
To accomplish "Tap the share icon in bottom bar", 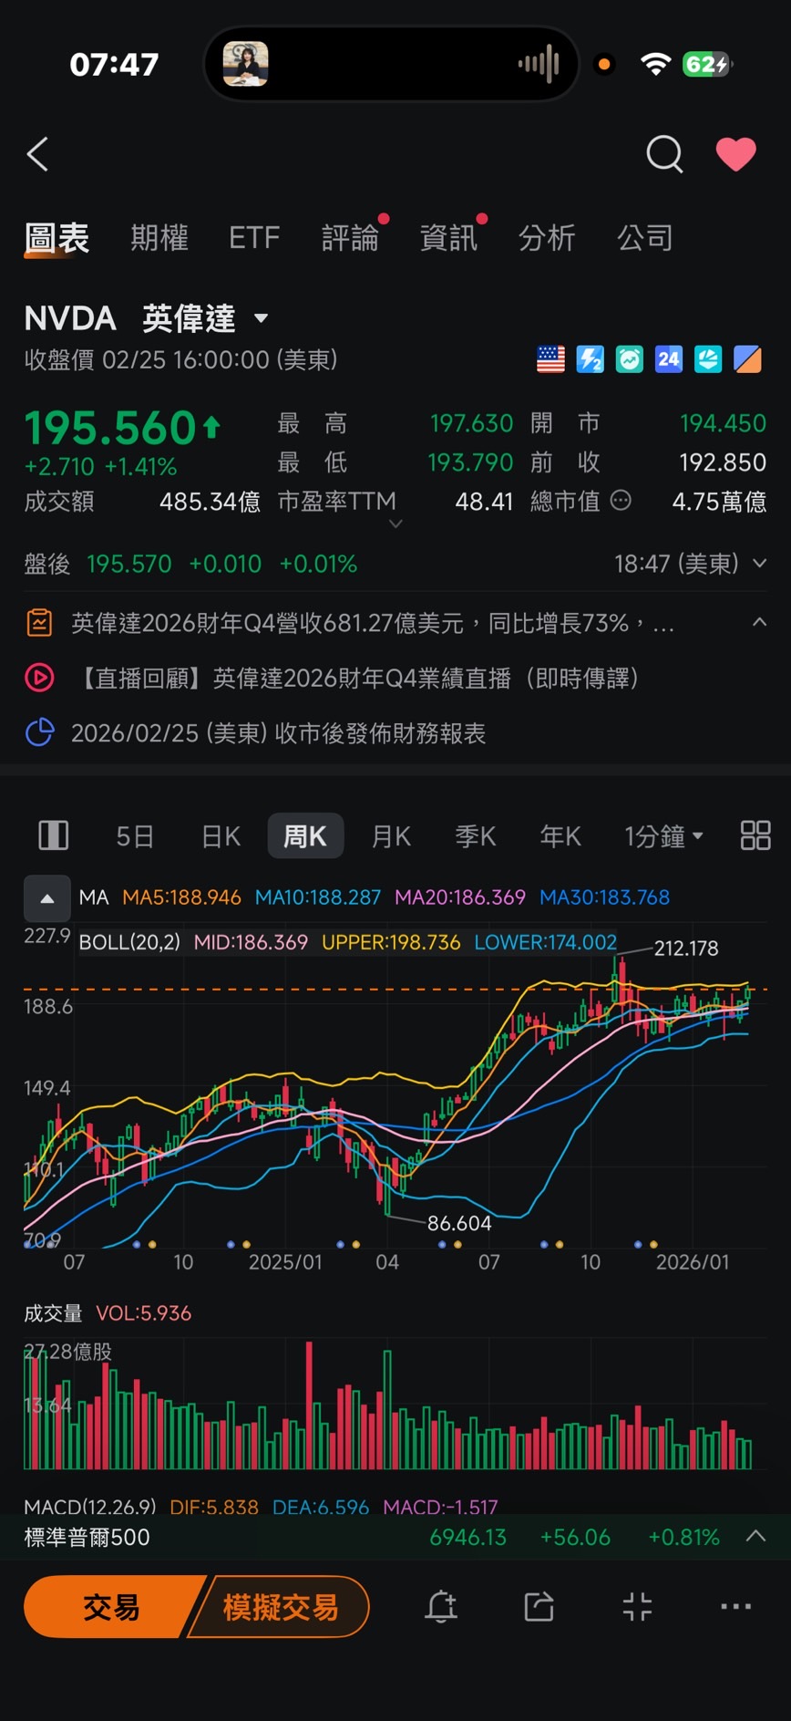I will click(539, 1606).
